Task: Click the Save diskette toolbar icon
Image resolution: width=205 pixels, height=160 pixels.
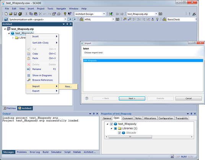Action: 15,14
